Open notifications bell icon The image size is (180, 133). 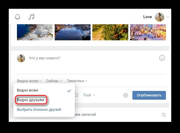18,17
